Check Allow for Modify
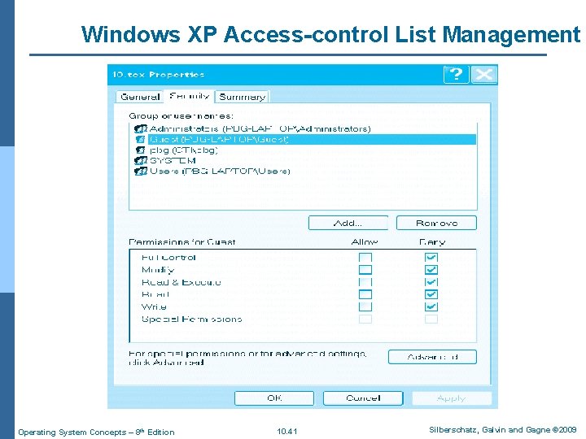Screen dimensions: 586x439 point(365,270)
